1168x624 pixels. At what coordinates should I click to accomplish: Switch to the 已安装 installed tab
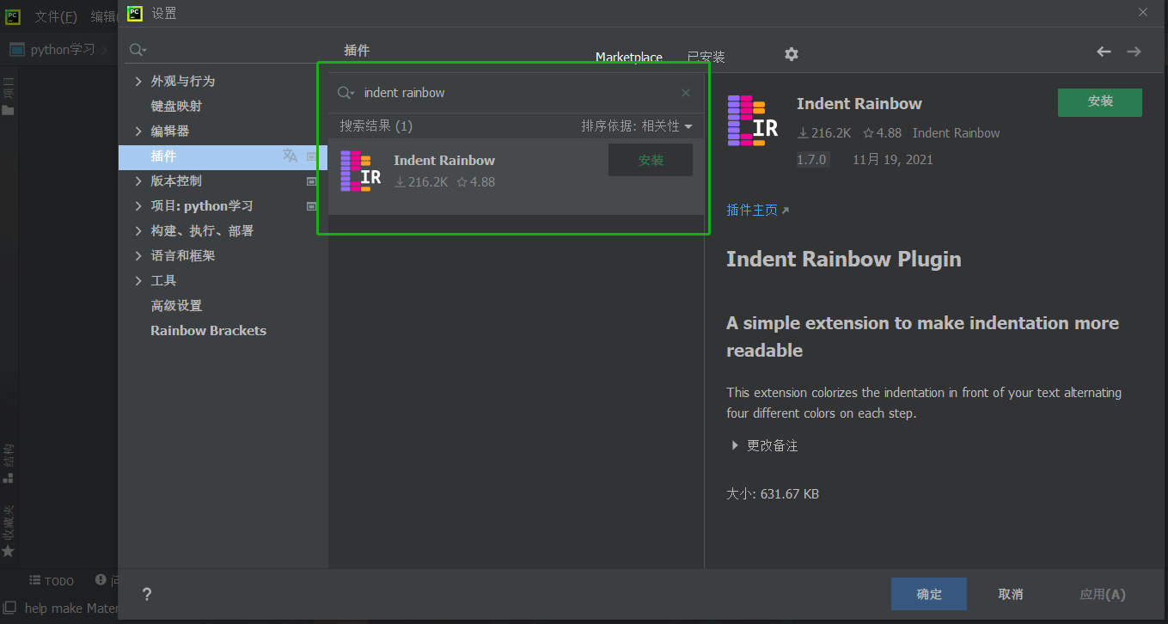point(706,57)
